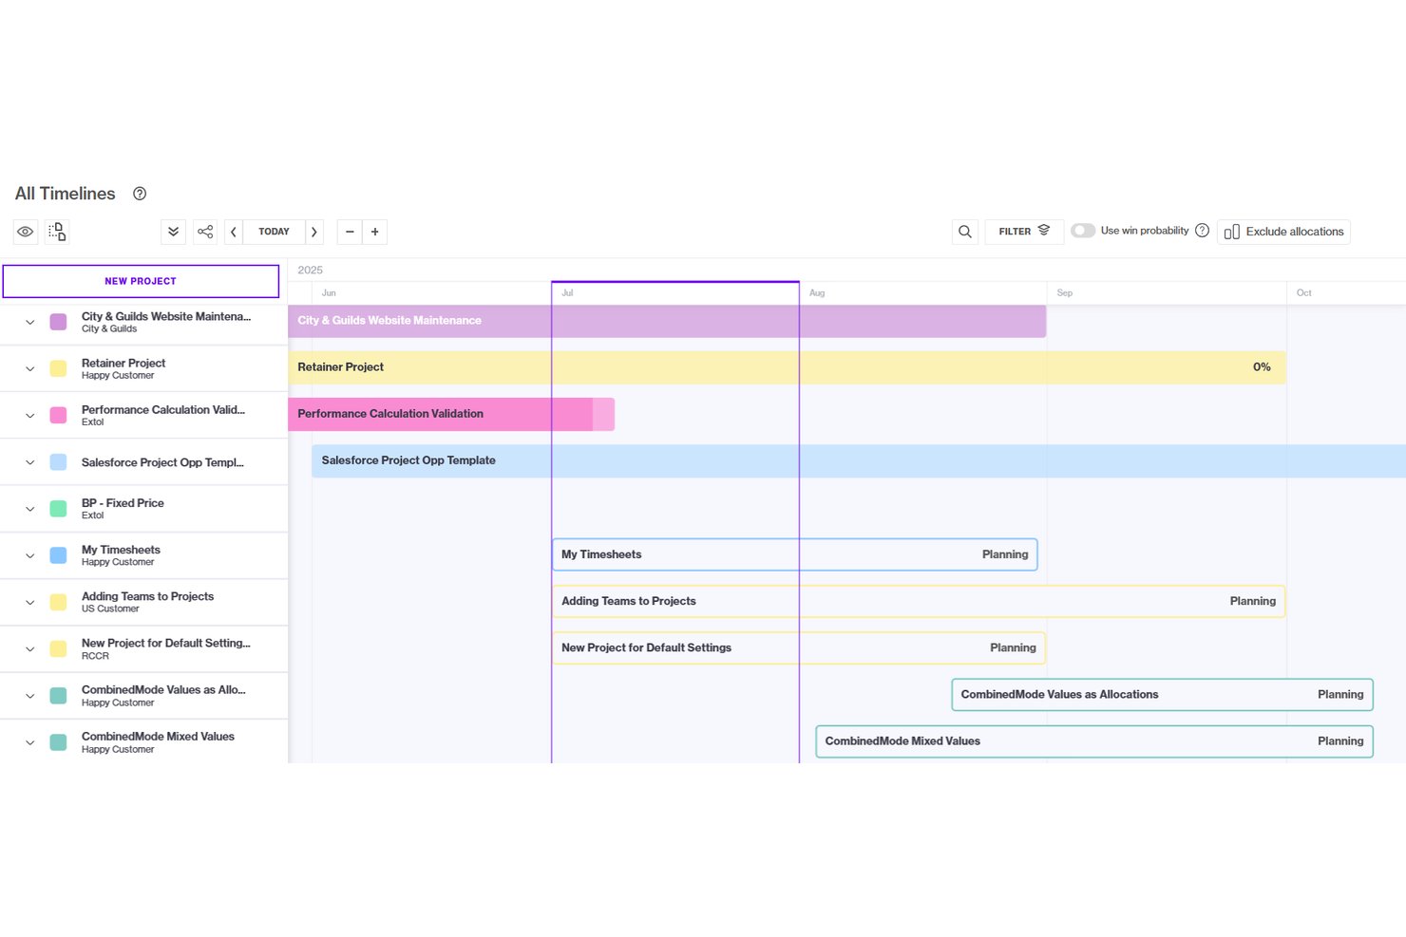Click the copy layout icon beside eye
The image size is (1406, 937).
[57, 232]
